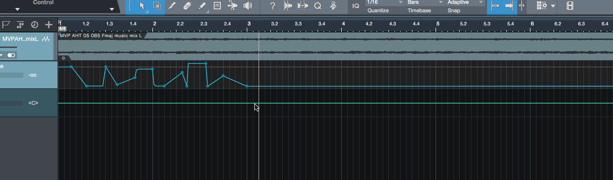Click bar 4 on the timeline ruler
The height and width of the screenshot is (180, 613).
344,23
